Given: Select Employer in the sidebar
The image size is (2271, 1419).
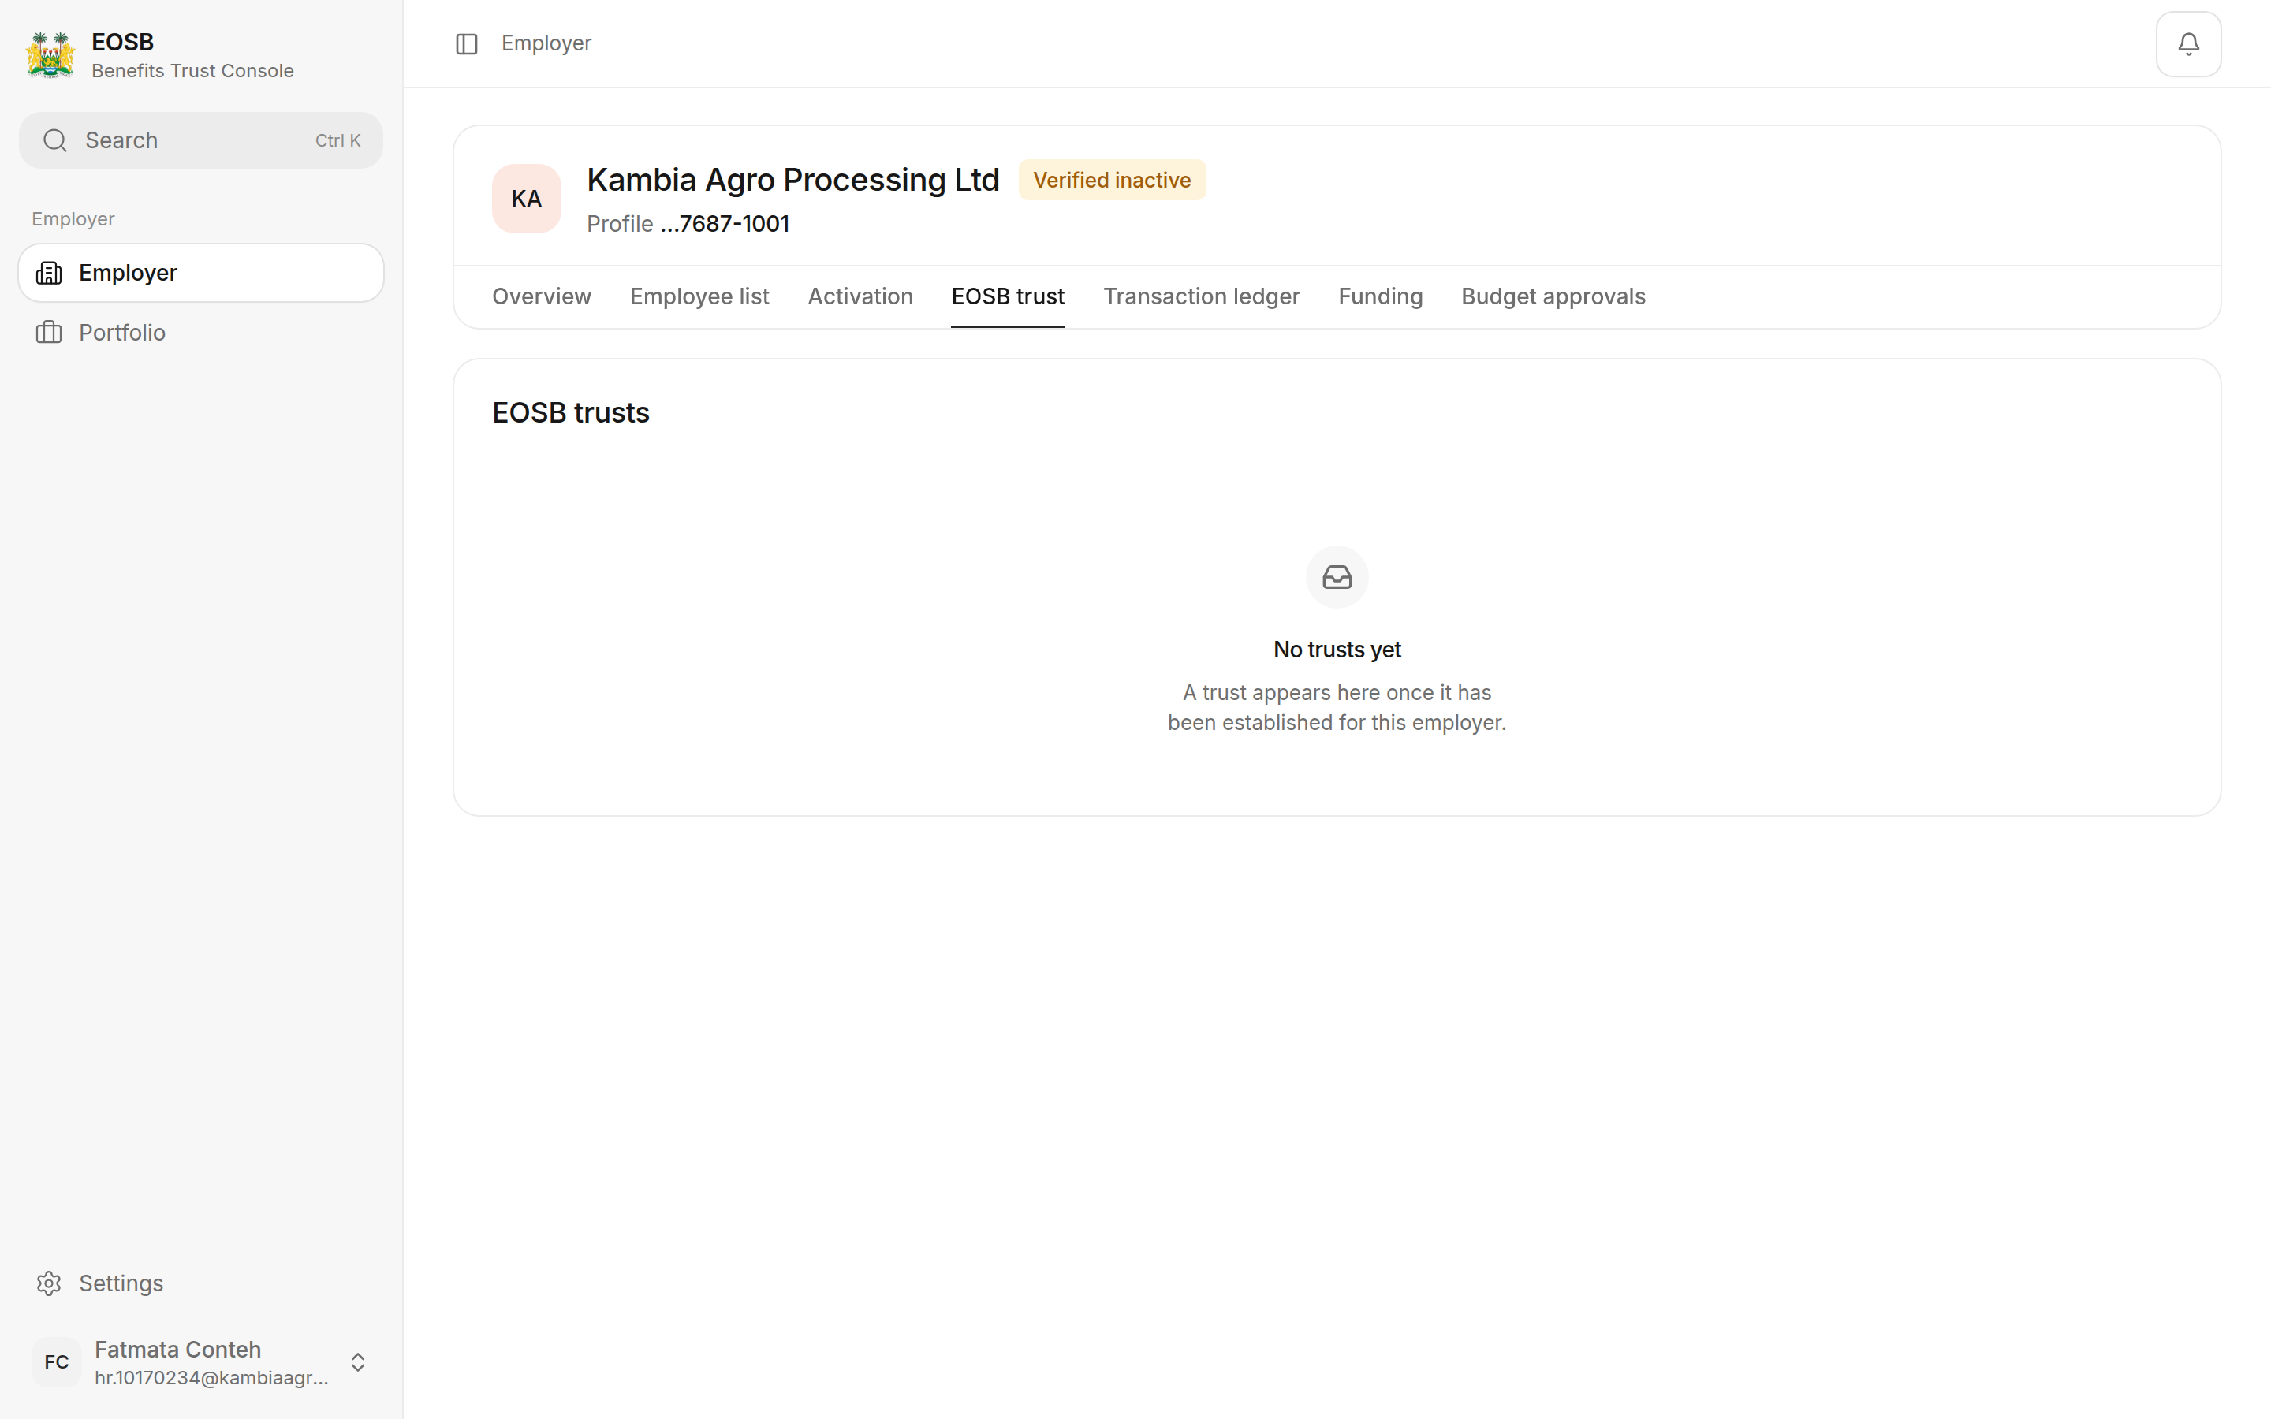Looking at the screenshot, I should pos(201,273).
